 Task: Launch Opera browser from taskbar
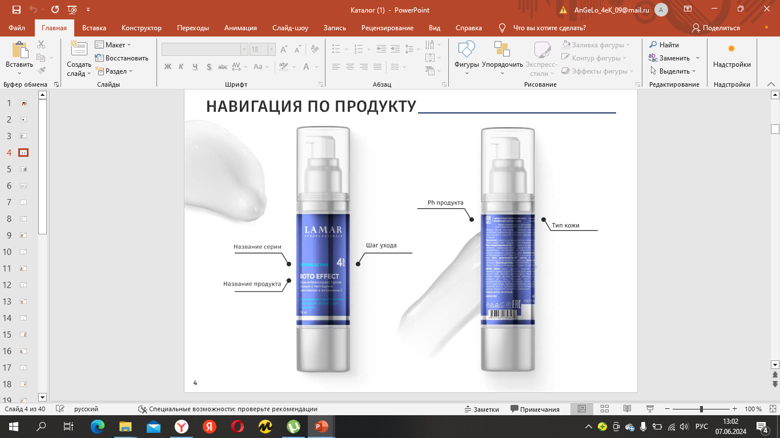pos(238,427)
